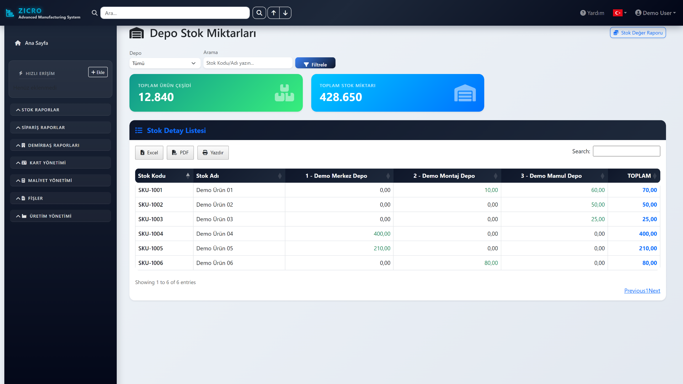Click the coins icon on Stok Değer Raporu
This screenshot has height=384, width=683.
[x=616, y=33]
